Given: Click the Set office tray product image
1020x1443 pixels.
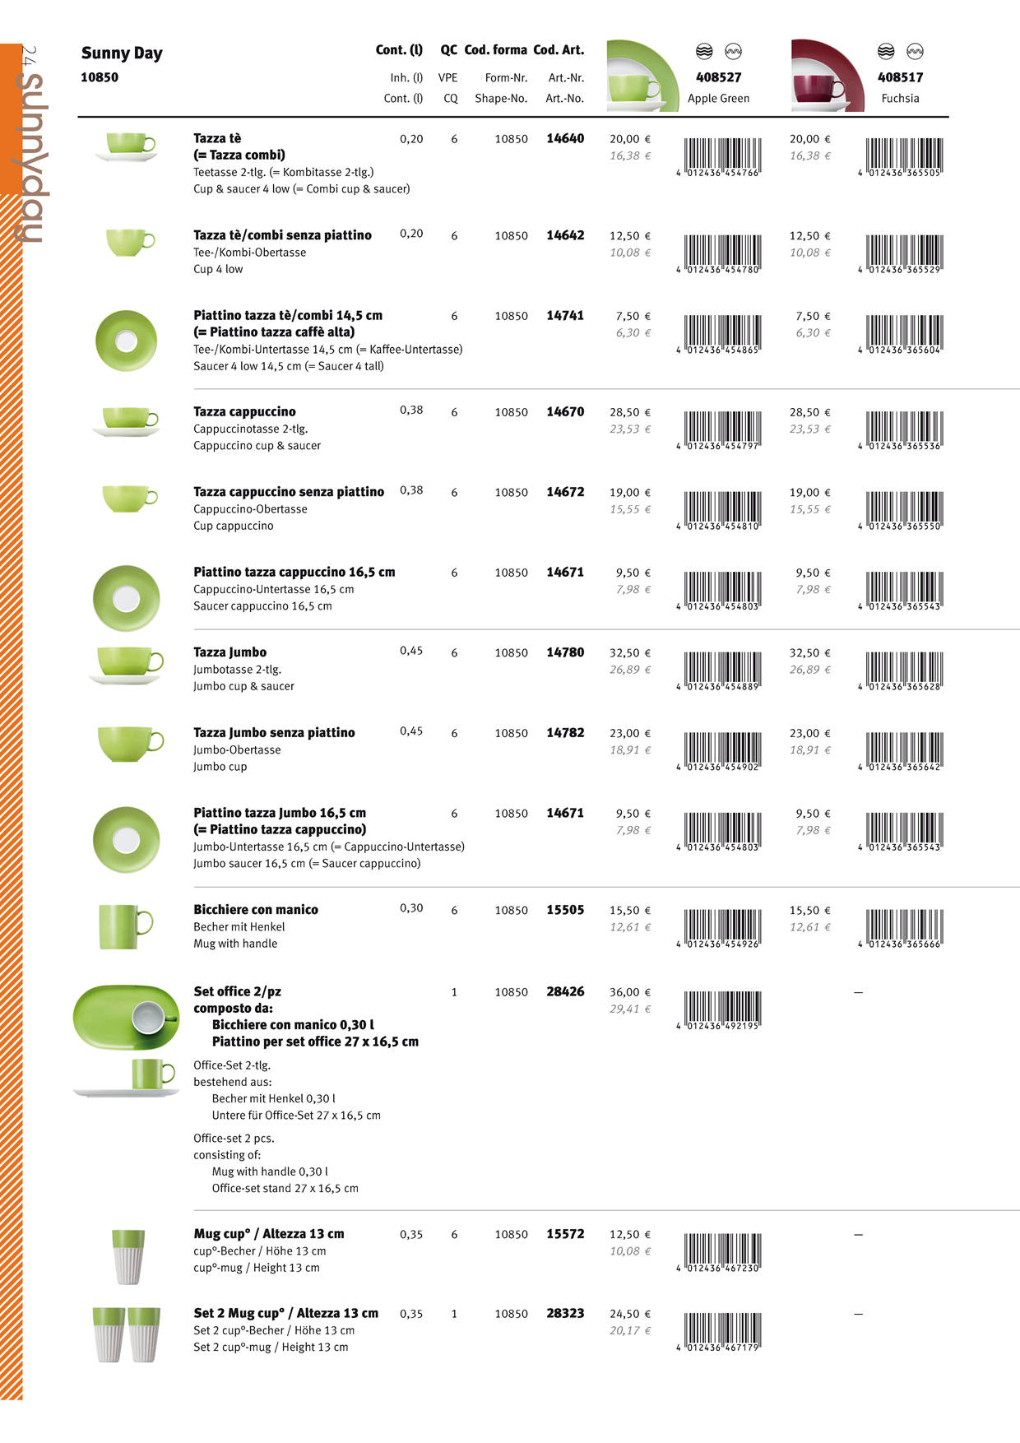Looking at the screenshot, I should click(127, 1018).
